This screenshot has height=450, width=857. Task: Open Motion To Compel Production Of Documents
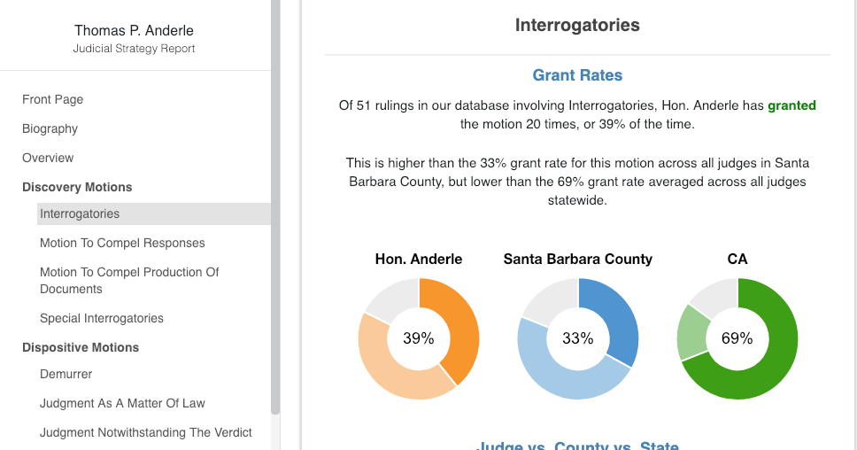(x=129, y=280)
